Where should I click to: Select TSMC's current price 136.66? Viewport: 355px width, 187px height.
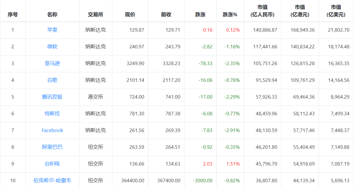point(137,164)
